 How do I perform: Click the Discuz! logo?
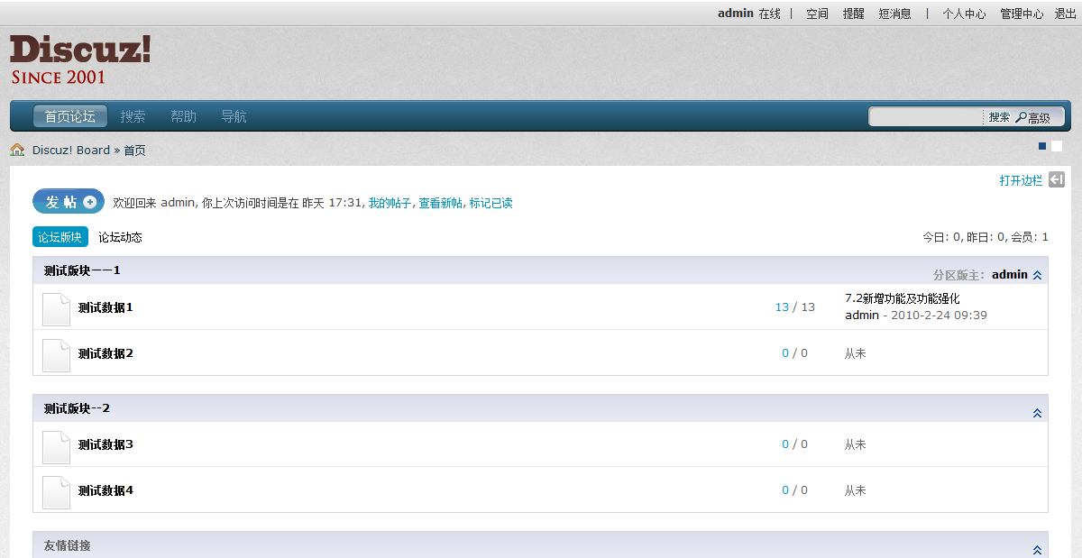80,59
